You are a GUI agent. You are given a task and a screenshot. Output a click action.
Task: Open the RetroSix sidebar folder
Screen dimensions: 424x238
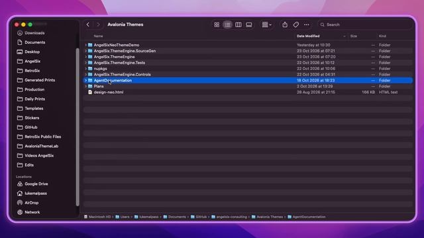pos(32,71)
